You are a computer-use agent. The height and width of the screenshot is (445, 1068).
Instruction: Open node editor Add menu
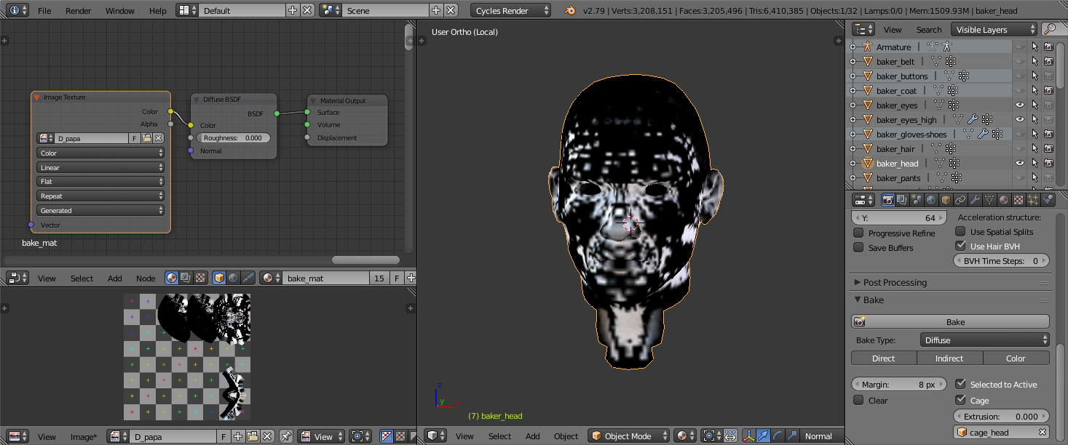[115, 278]
